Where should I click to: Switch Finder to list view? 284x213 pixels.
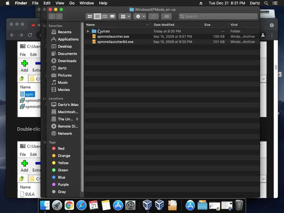click(97, 16)
